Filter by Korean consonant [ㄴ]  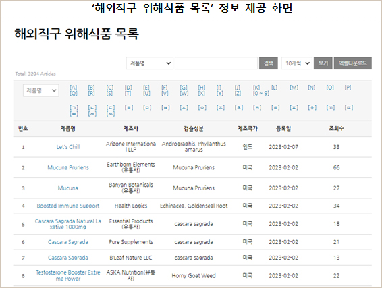(92, 108)
